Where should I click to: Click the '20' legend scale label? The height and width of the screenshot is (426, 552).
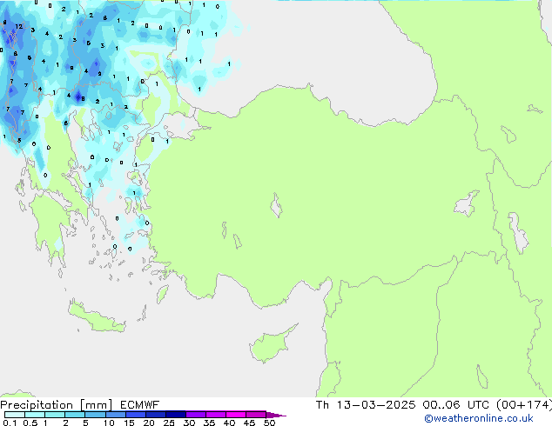click(149, 423)
